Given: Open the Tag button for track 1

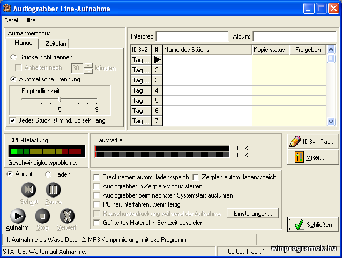Looking at the screenshot, I should click(x=140, y=60).
